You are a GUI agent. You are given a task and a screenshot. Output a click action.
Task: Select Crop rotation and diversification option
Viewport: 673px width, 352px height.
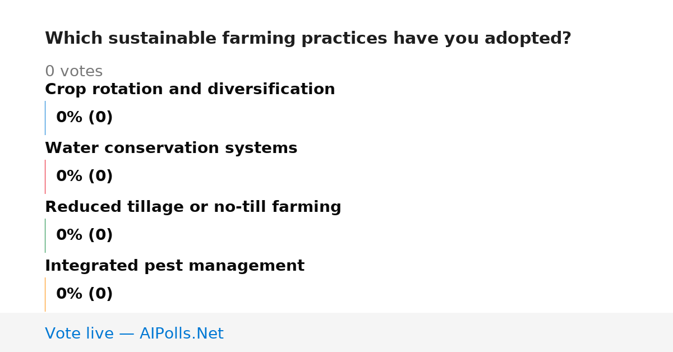(x=190, y=90)
